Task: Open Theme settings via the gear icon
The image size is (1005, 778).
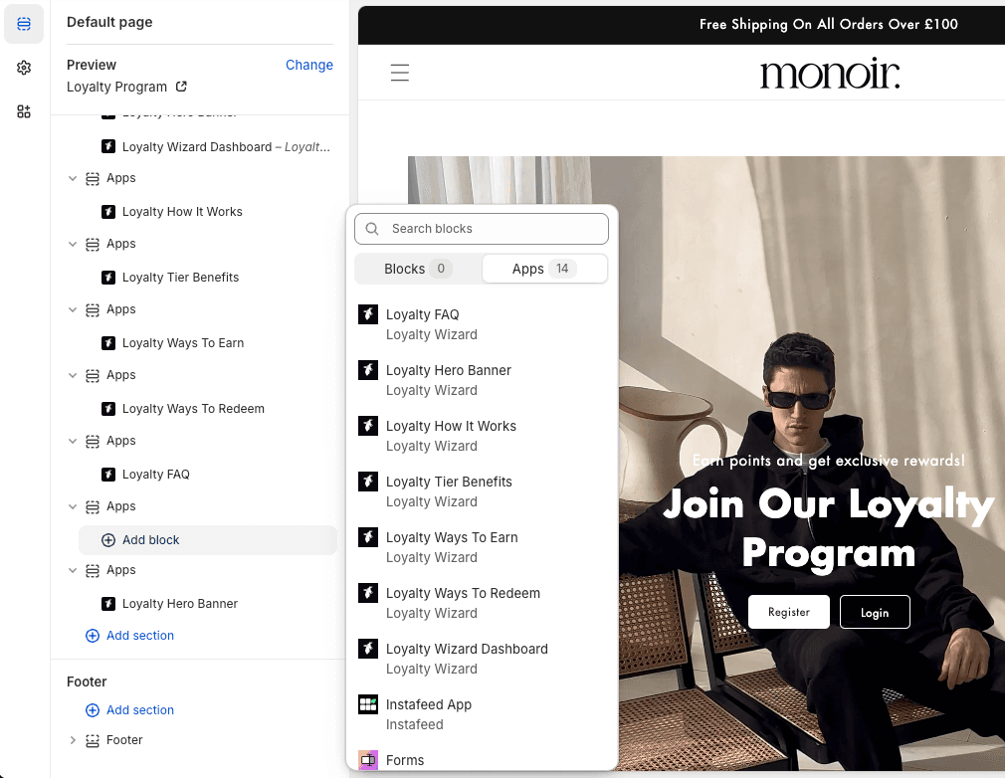Action: click(x=24, y=68)
